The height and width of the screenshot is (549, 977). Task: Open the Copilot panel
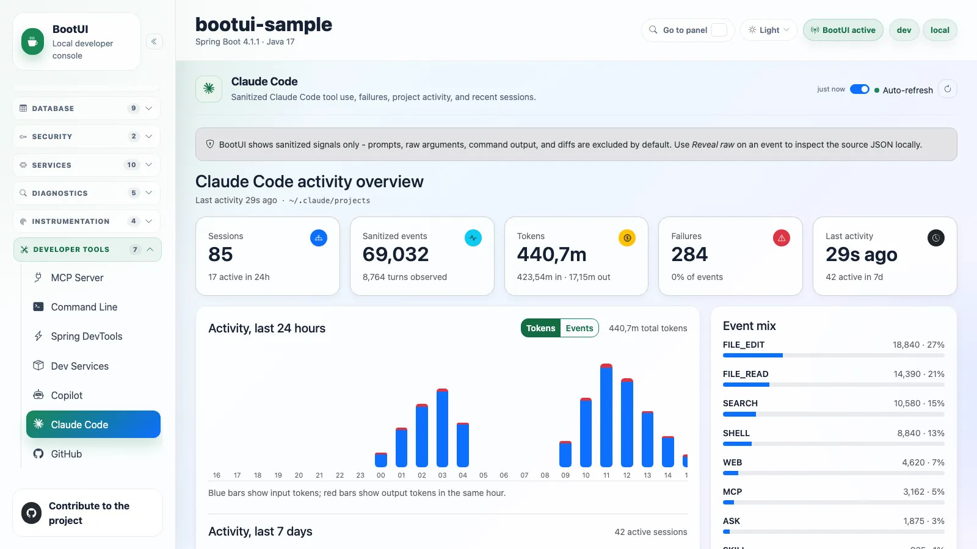tap(93, 395)
